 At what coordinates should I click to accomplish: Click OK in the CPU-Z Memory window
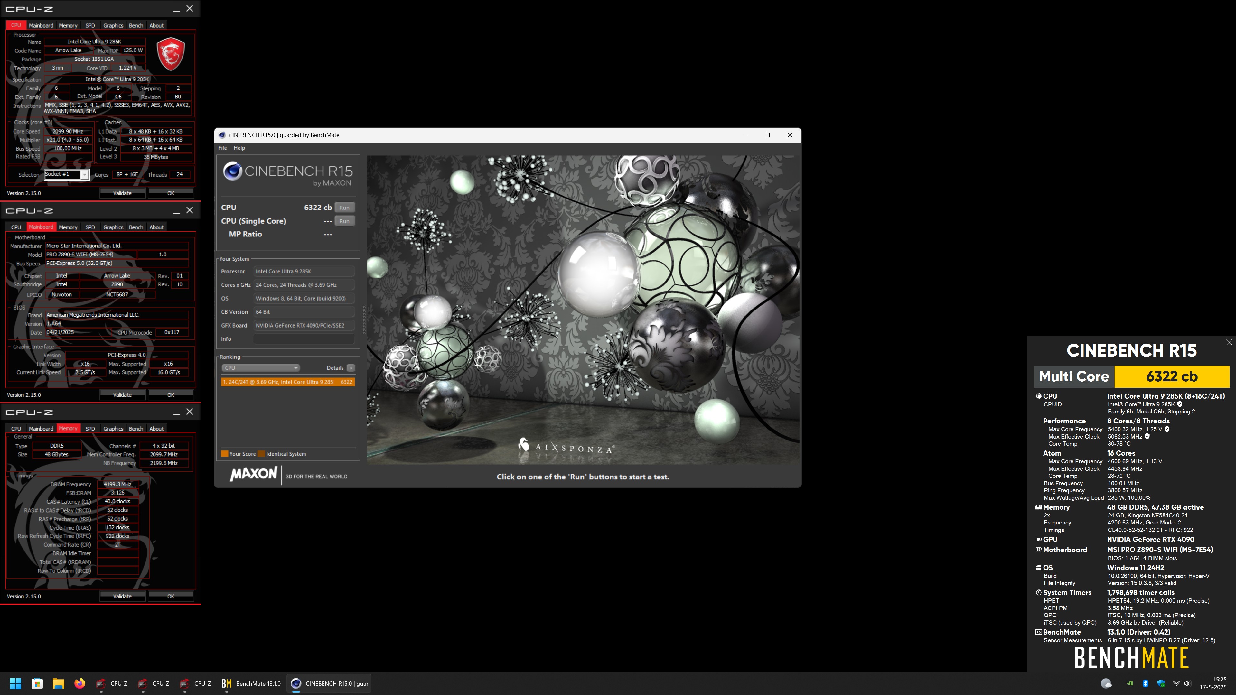pyautogui.click(x=171, y=596)
